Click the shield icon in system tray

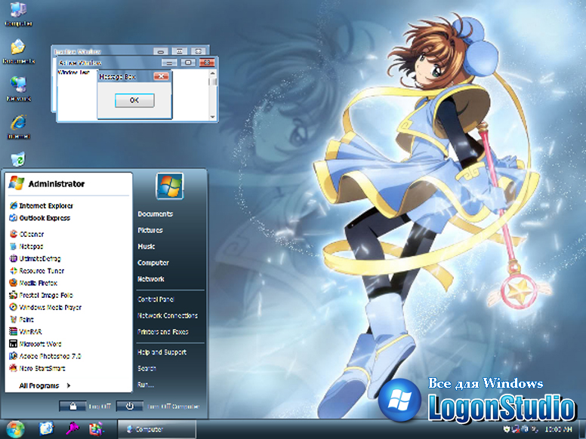pyautogui.click(x=506, y=428)
